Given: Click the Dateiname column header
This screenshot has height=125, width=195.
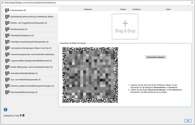Looking at the screenshot, I should (x=88, y=9).
